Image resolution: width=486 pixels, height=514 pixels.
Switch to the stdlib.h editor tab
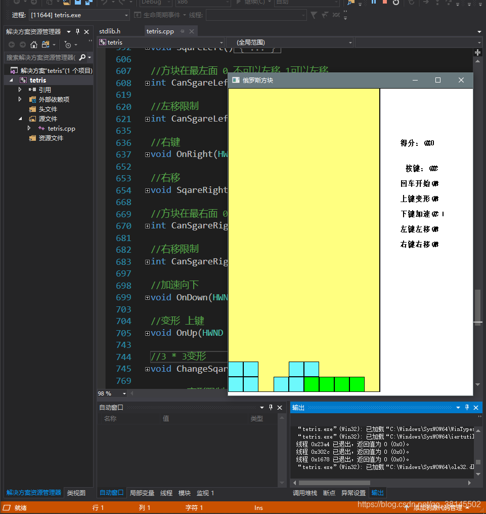[110, 31]
